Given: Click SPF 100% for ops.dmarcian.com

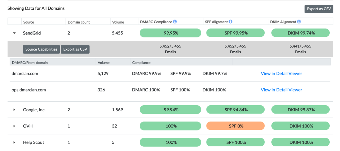Looking at the screenshot, I should [x=180, y=90].
